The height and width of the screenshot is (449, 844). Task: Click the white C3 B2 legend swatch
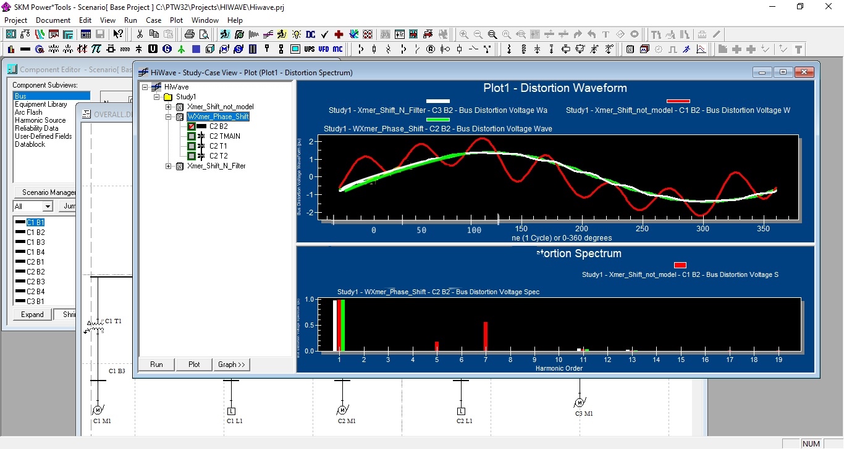[x=438, y=101]
